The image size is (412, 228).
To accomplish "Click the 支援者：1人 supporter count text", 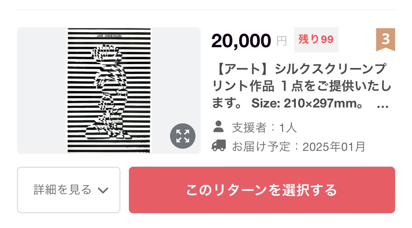I will pos(264,127).
